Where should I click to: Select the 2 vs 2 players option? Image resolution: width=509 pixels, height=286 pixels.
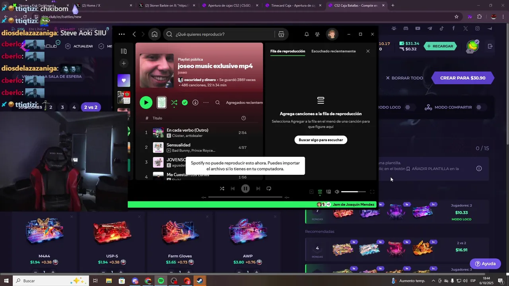click(91, 107)
